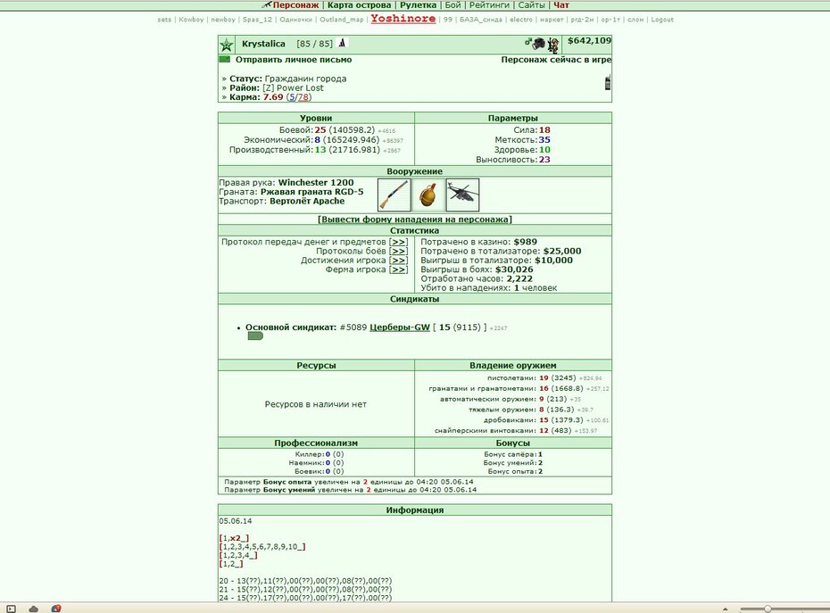Image resolution: width=830 pixels, height=613 pixels.
Task: Open the electro shortcut link
Action: (x=521, y=20)
